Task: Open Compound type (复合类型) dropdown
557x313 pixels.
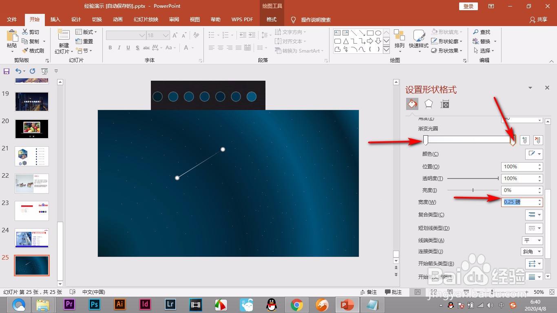Action: click(x=534, y=214)
